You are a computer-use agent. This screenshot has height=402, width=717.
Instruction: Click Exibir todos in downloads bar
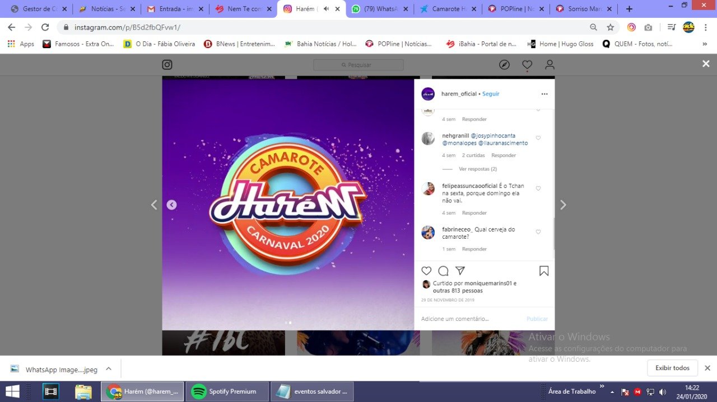(673, 368)
